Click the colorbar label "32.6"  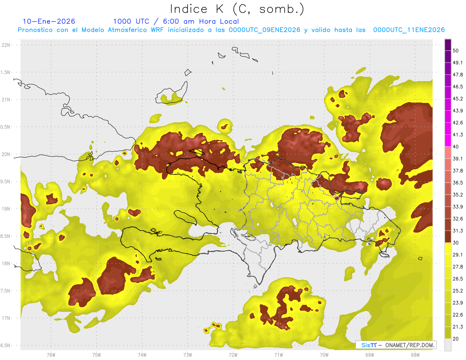pos(457,219)
